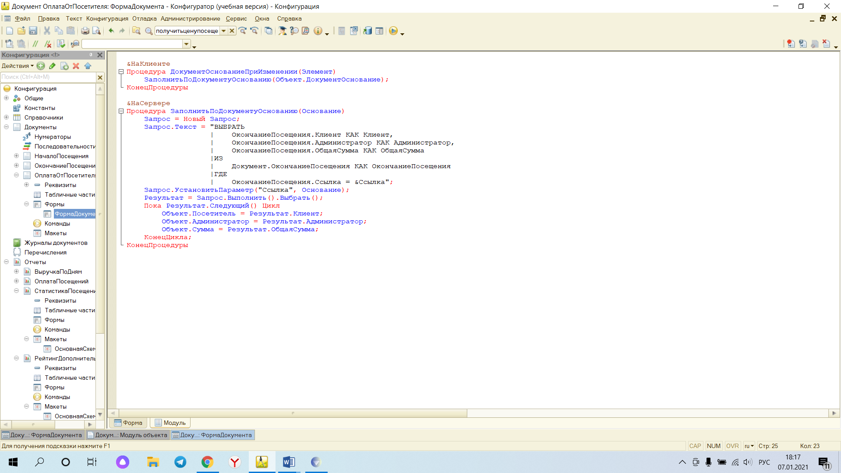Screen dimensions: 841x473
Task: Open the Действия actions button
Action: point(18,66)
